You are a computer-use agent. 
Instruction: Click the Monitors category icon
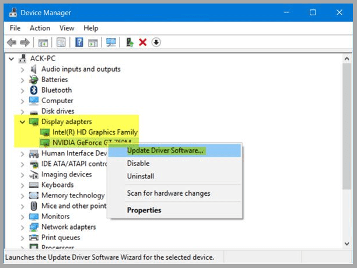(34, 217)
